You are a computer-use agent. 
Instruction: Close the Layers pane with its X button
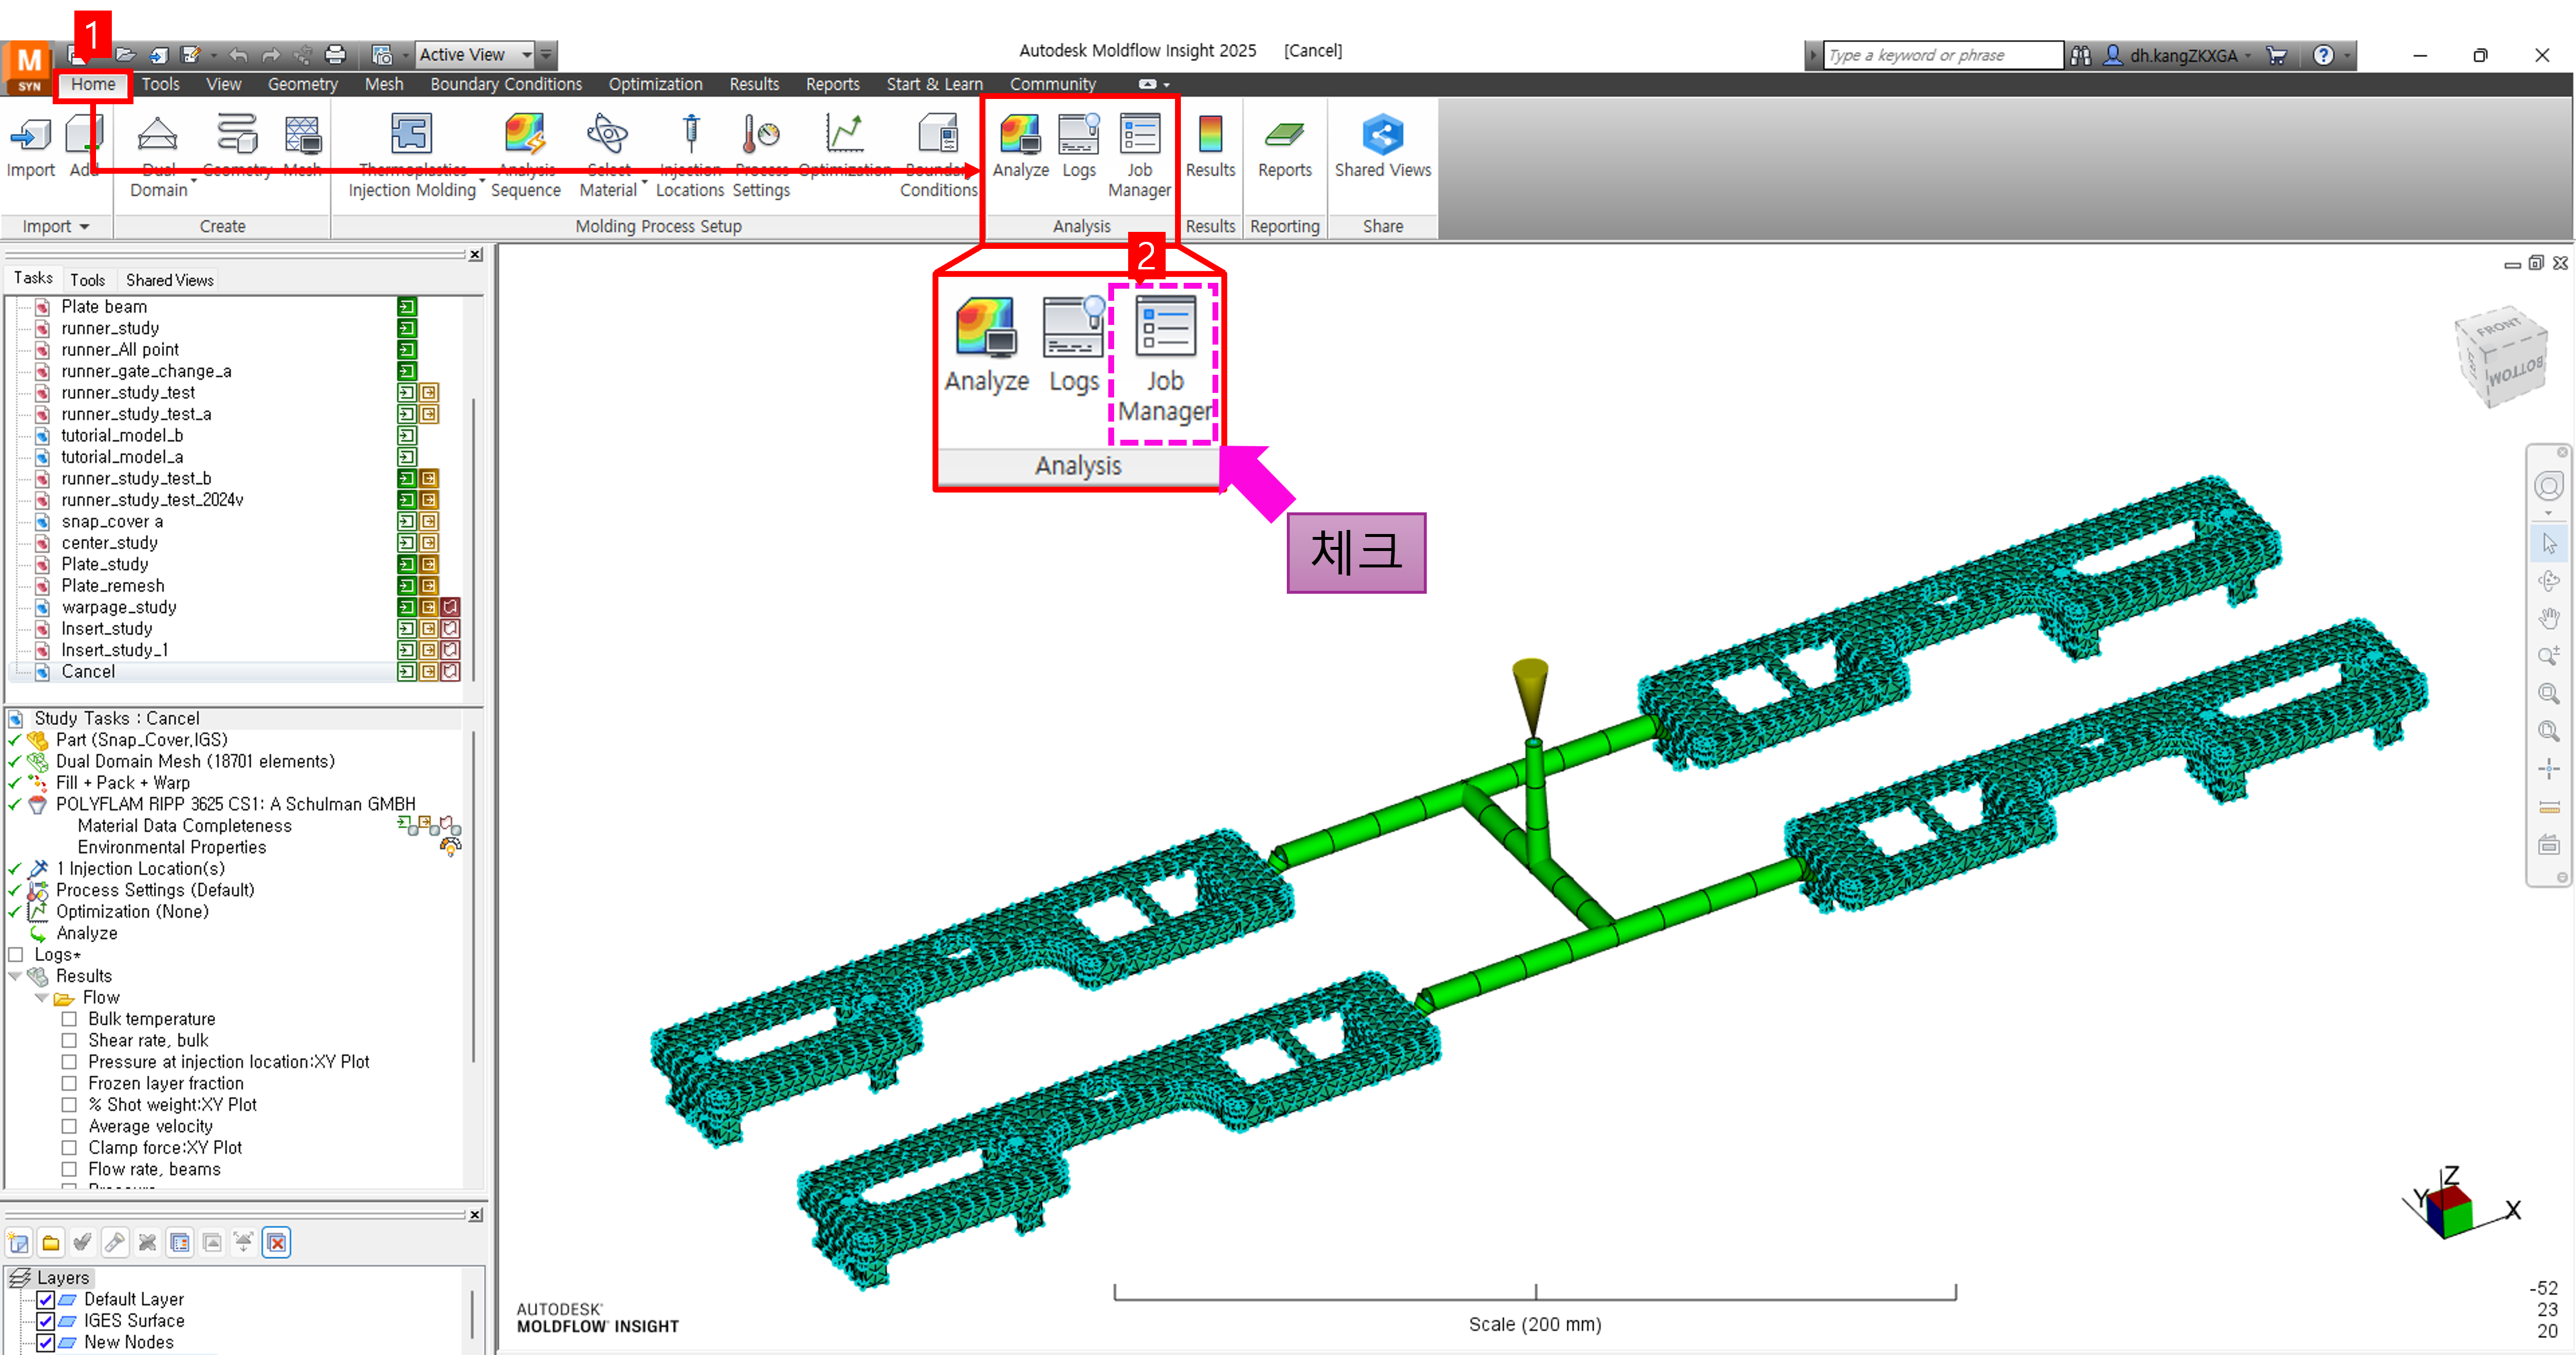click(x=476, y=1215)
